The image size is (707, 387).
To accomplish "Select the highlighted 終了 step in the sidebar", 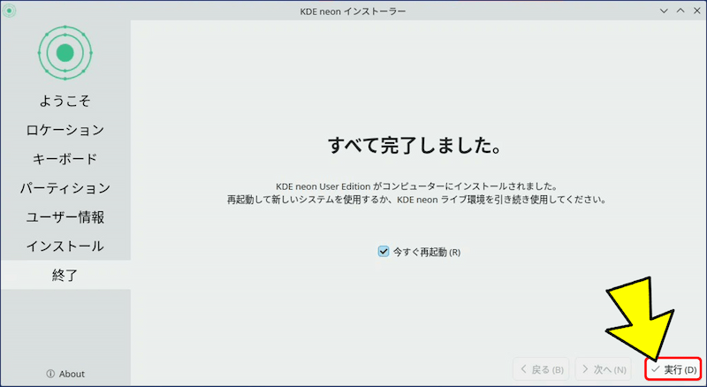I will (x=65, y=275).
